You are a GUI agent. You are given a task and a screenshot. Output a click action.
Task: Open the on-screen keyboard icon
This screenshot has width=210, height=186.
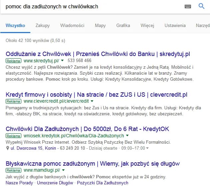point(188,6)
